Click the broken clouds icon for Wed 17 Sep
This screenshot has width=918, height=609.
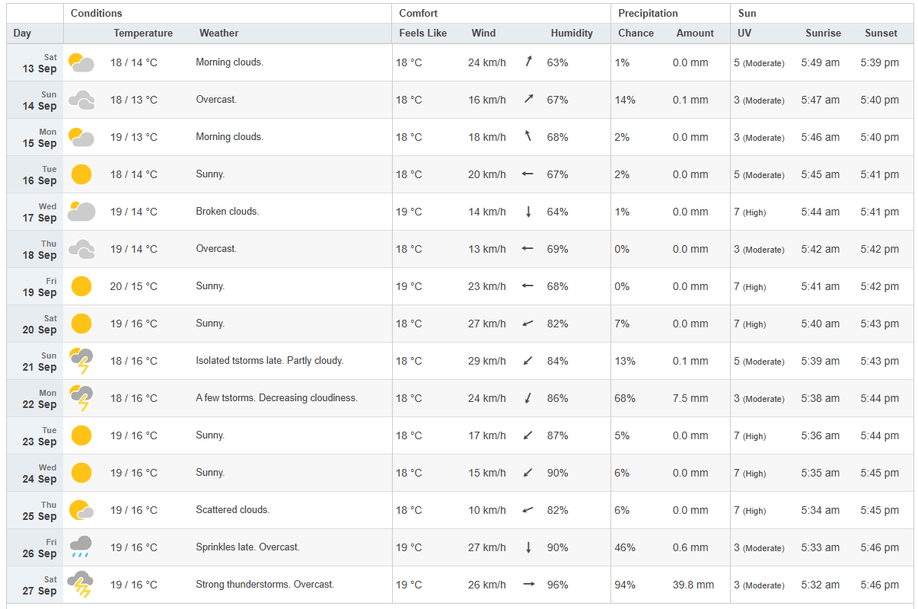[81, 212]
